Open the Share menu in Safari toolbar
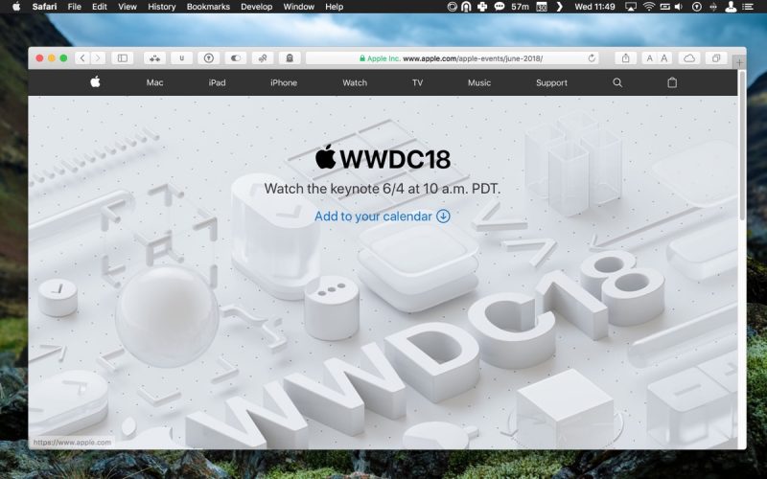This screenshot has height=479, width=767. (x=626, y=58)
